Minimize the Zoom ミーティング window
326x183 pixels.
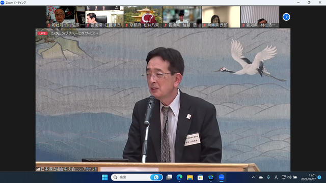pyautogui.click(x=298, y=3)
